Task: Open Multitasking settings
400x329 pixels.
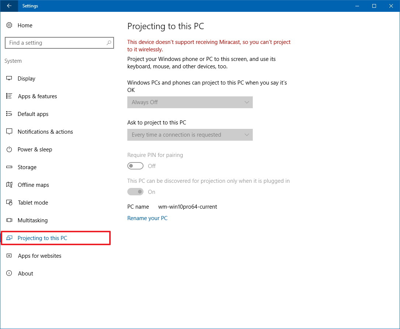Action: click(x=33, y=220)
